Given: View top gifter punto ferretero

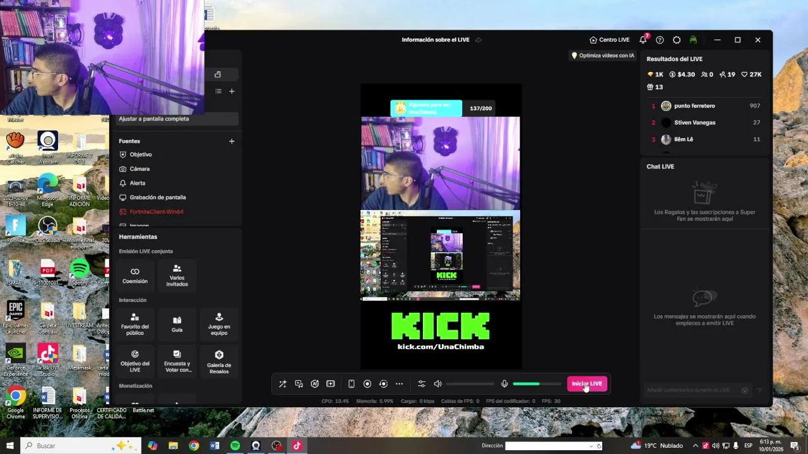Looking at the screenshot, I should (706, 106).
